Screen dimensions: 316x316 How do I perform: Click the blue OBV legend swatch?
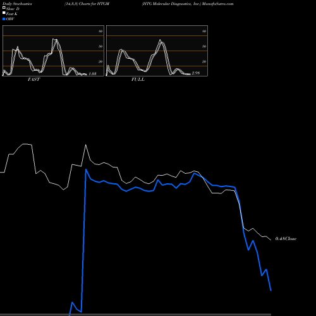[x=4, y=19]
